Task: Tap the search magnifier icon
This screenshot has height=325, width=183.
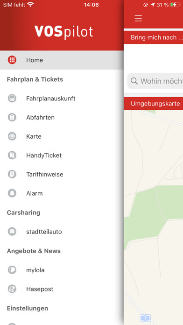Action: coord(134,81)
